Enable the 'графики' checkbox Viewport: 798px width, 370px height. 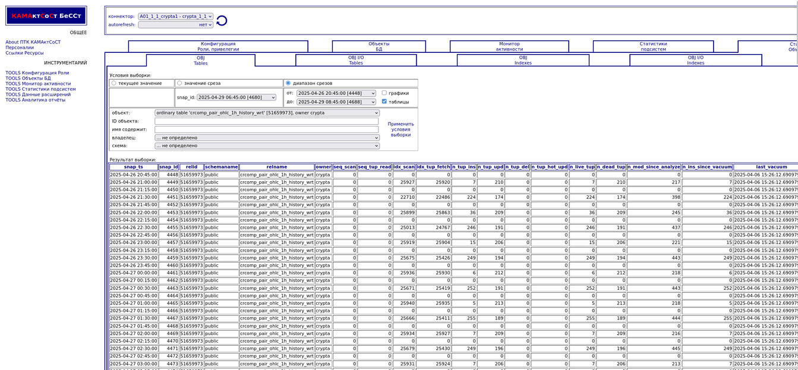[x=384, y=93]
